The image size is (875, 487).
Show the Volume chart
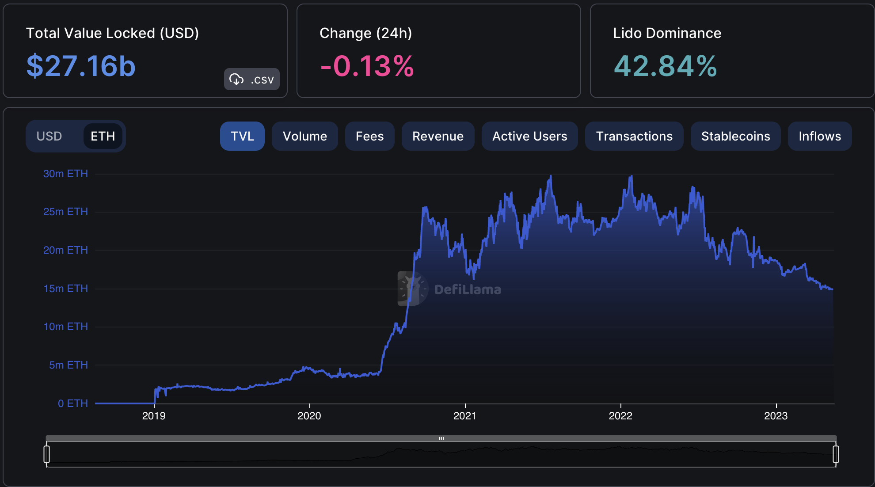(304, 136)
